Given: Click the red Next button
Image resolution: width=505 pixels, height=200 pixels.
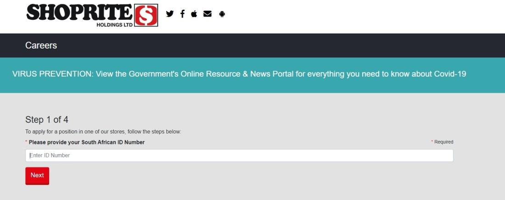Looking at the screenshot, I should 37,176.
